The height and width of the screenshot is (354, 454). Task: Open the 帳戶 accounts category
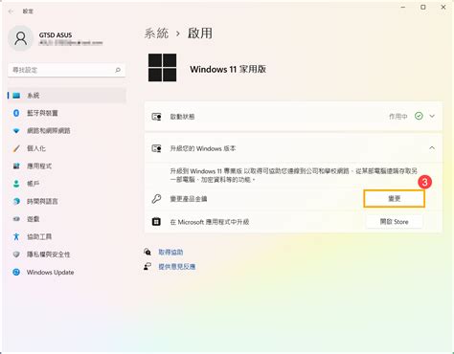pos(66,184)
